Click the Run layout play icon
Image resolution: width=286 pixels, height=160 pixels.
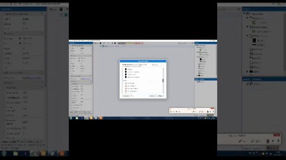pyautogui.click(x=112, y=43)
